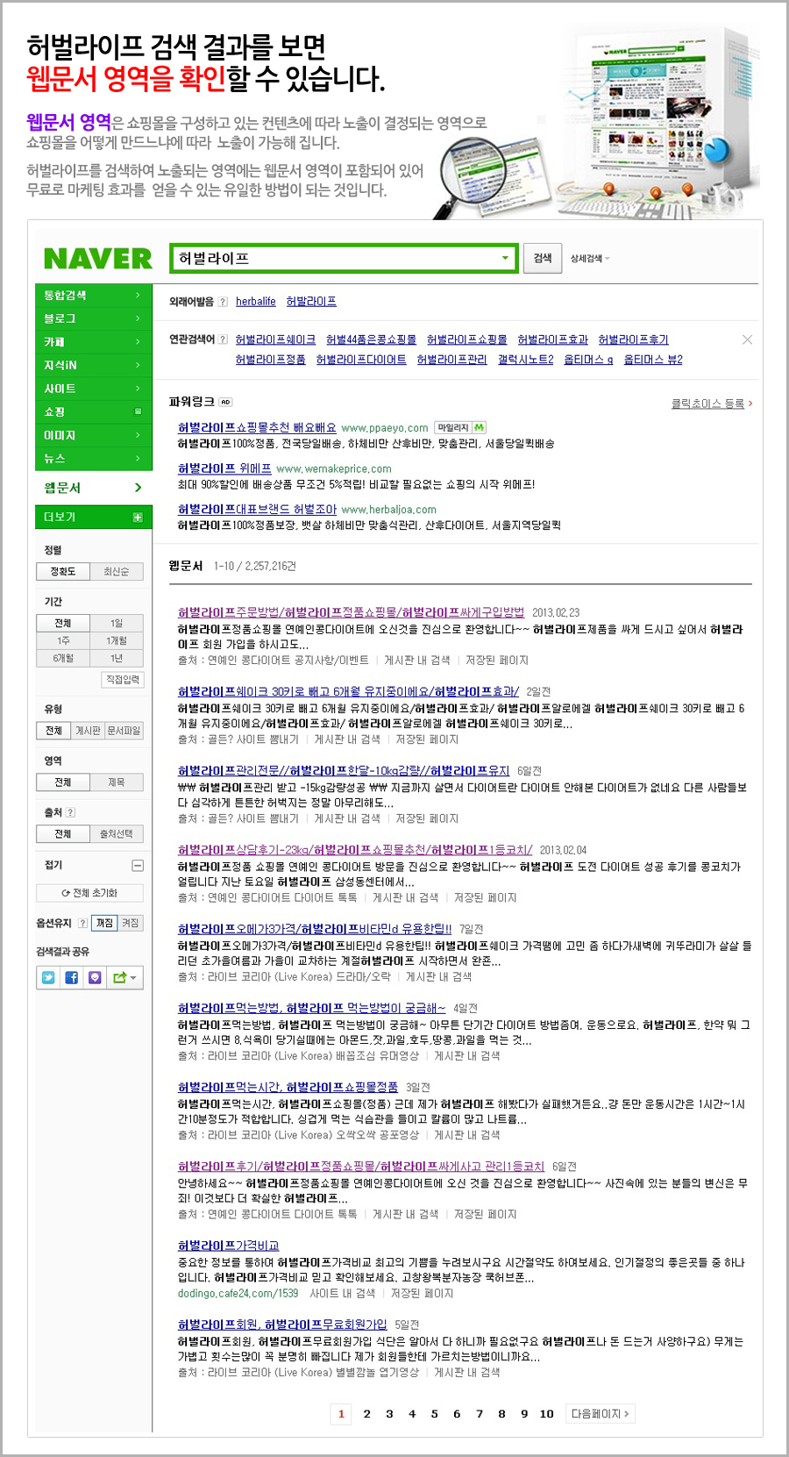Share results via purple me2day icon
Screen dimensions: 789x1457
tap(95, 977)
